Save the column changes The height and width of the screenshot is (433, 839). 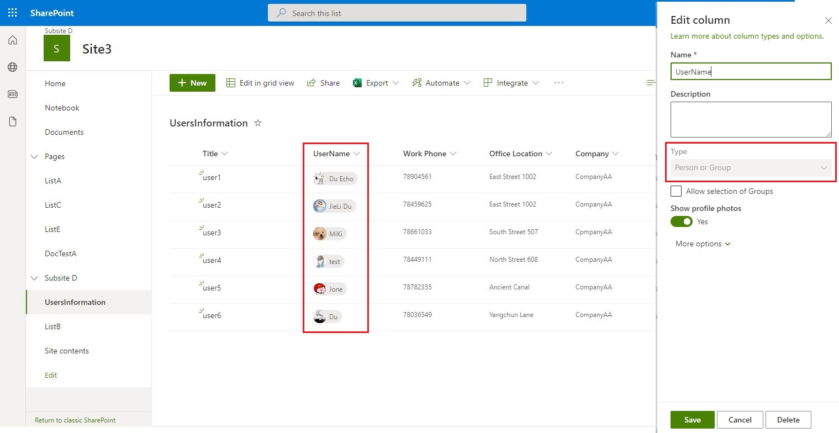coord(693,420)
